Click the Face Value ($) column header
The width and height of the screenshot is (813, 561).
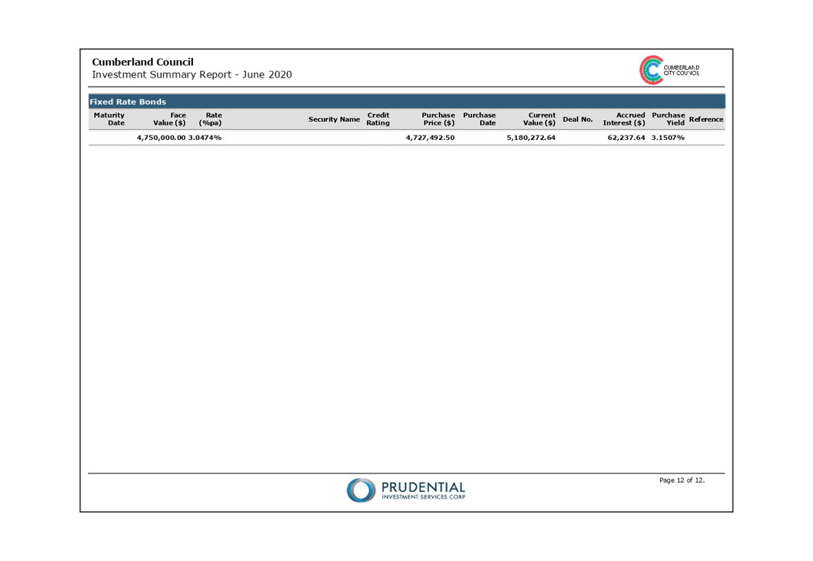point(169,119)
